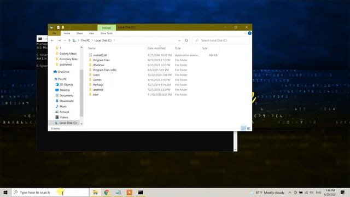Switch to the Share ribbon tab
The height and width of the screenshot is (197, 350).
click(79, 33)
